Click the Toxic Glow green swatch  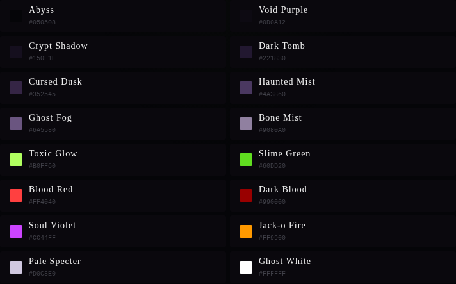(x=16, y=160)
